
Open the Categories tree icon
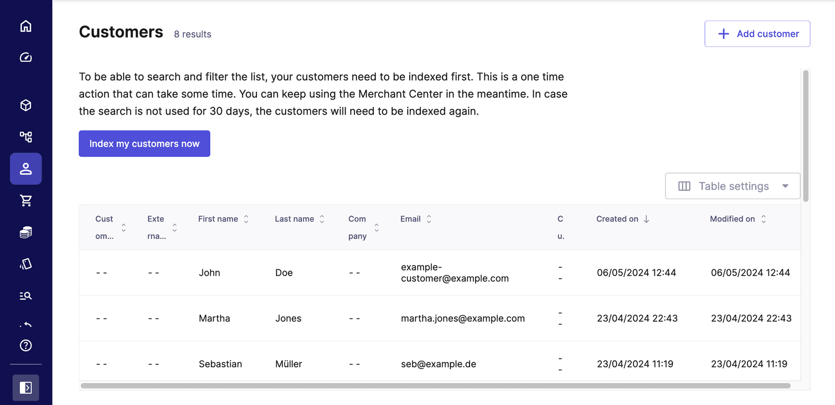tap(25, 137)
